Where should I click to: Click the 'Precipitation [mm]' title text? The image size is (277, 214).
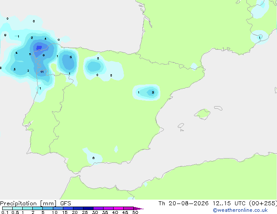point(28,204)
